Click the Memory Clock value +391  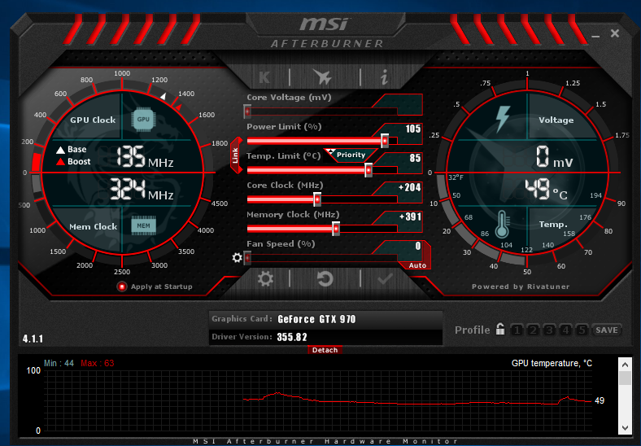(410, 216)
